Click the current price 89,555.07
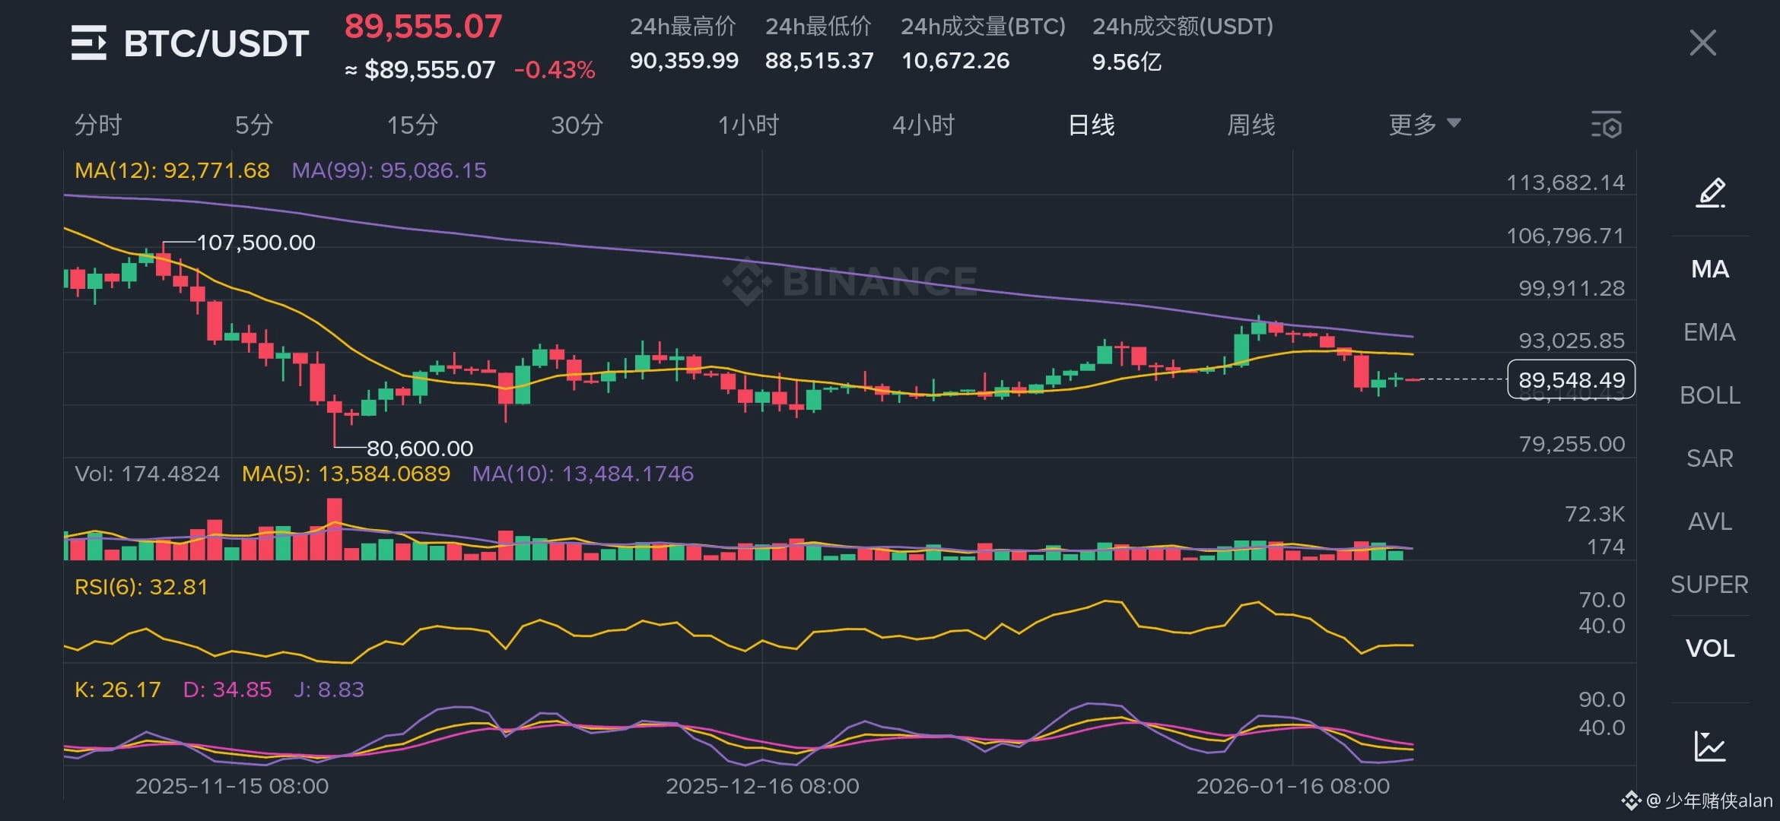1780x821 pixels. click(x=423, y=27)
